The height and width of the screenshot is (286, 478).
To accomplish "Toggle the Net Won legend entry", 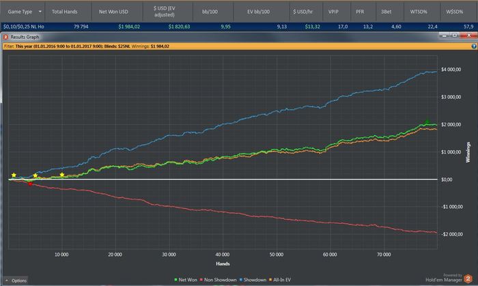I will tap(186, 280).
